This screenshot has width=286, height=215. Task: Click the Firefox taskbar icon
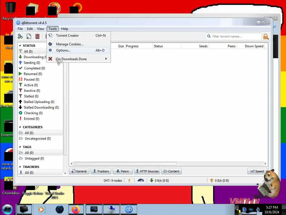tap(76, 209)
